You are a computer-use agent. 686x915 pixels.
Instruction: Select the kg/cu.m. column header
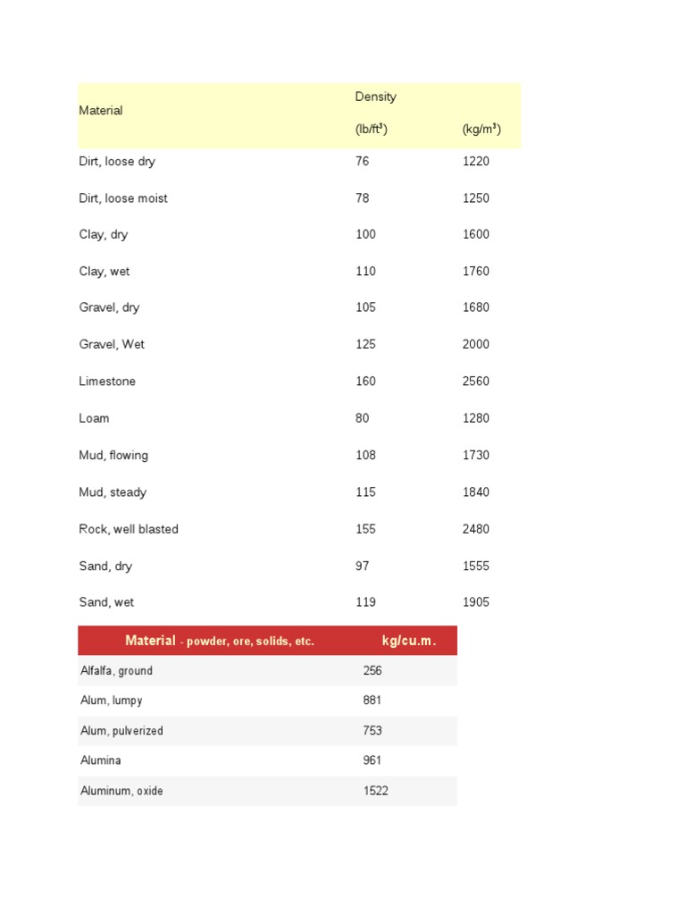[409, 641]
